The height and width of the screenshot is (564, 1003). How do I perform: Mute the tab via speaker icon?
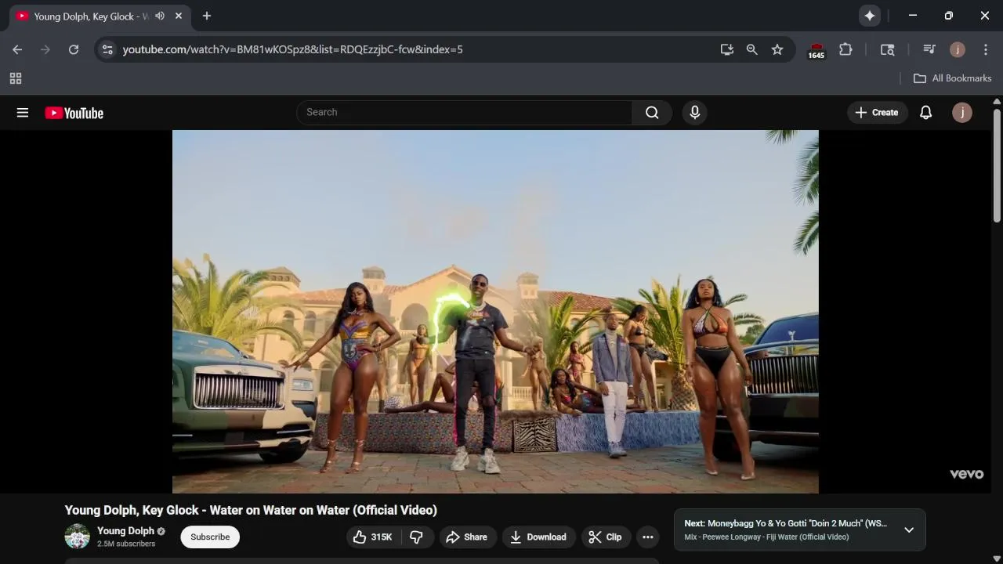[160, 16]
